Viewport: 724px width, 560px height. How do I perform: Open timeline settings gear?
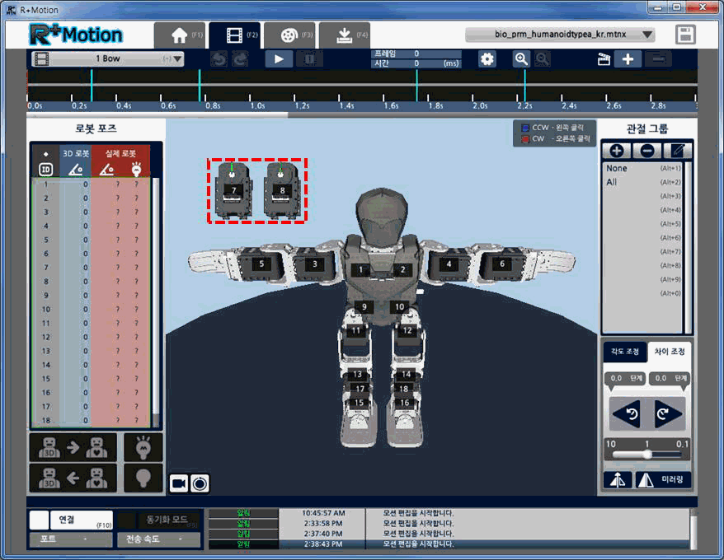[487, 59]
